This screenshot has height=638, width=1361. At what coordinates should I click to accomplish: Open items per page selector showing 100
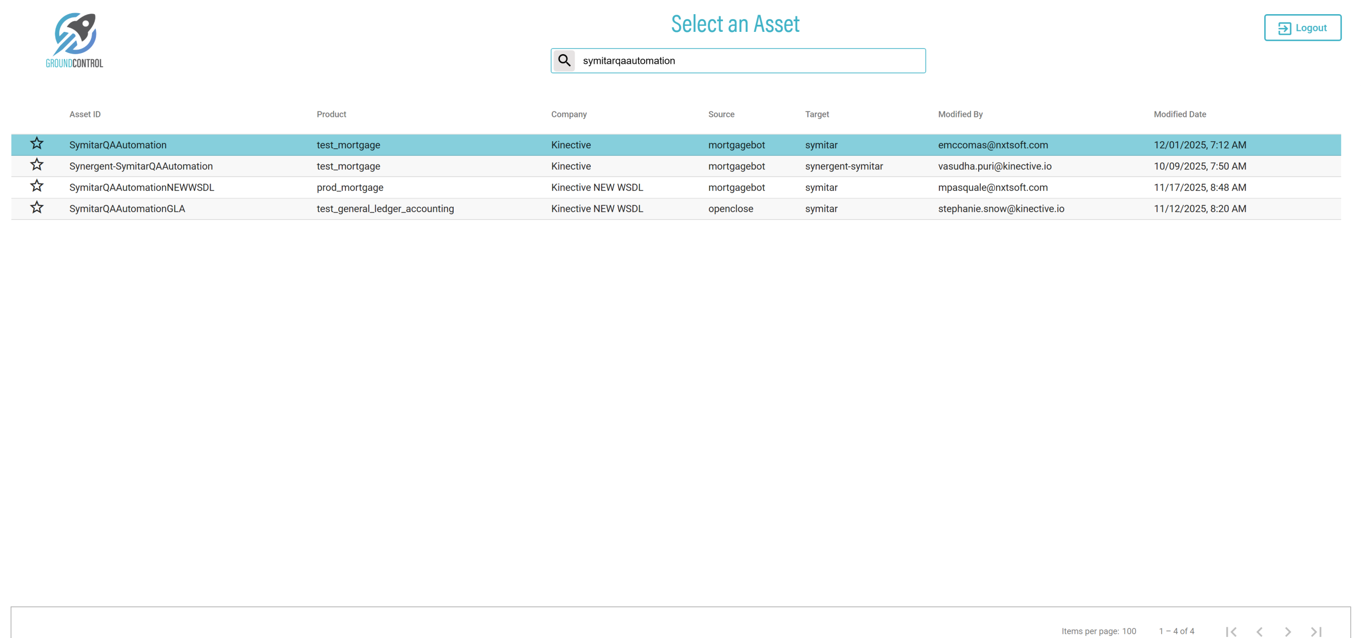pyautogui.click(x=1129, y=631)
